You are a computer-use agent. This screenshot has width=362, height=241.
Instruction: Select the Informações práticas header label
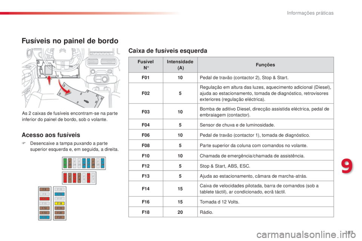[x=310, y=13]
